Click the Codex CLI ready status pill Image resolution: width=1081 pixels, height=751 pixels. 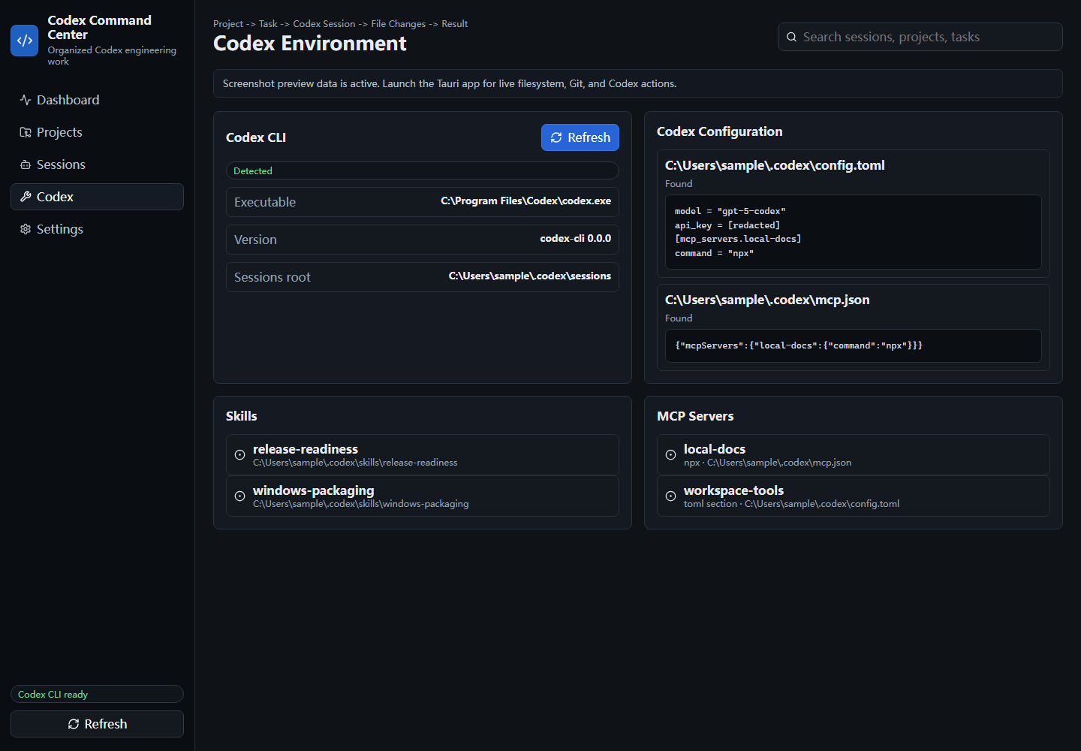[x=97, y=694]
